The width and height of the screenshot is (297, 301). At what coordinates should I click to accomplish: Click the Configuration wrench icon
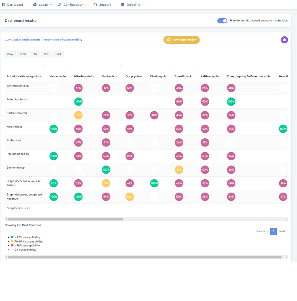point(60,5)
